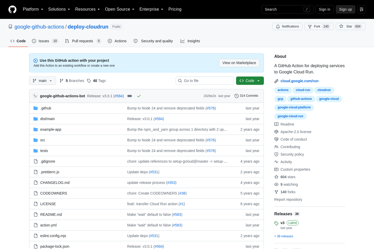The height and width of the screenshot is (249, 374).
Task: Open the Solutions navigation dropdown
Action: click(x=59, y=9)
